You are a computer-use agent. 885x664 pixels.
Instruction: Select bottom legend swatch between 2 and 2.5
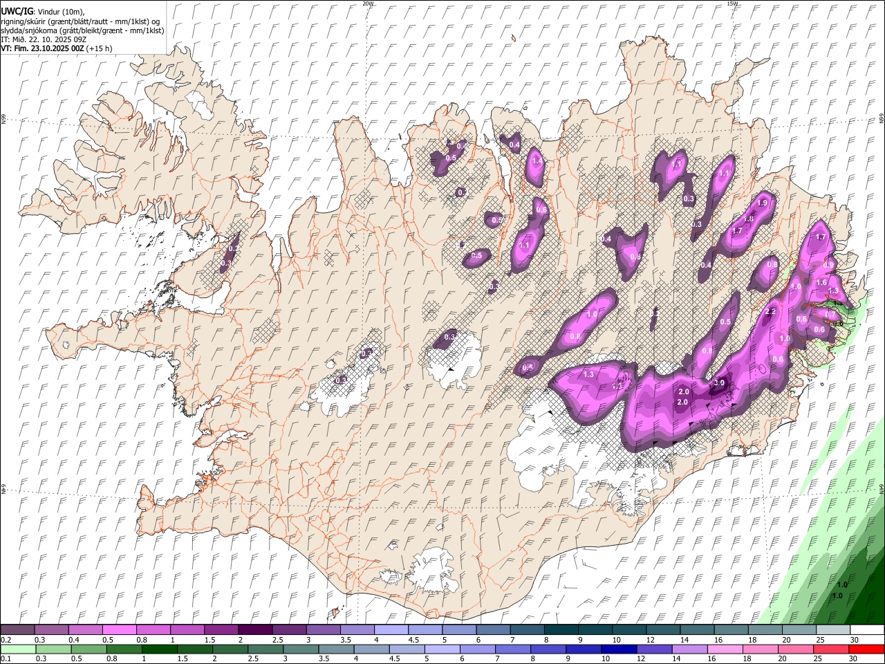(230, 649)
